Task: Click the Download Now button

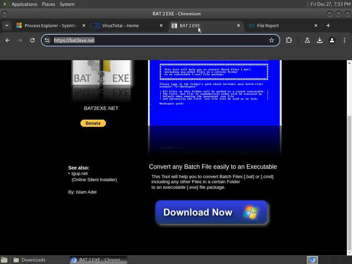Action: (211, 212)
